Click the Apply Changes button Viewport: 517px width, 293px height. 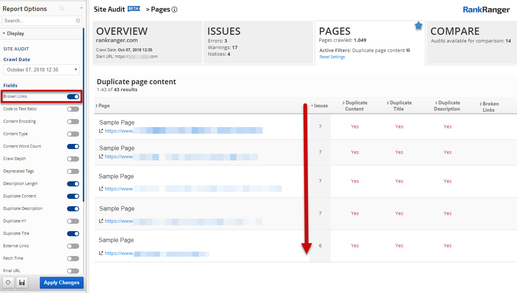click(x=62, y=283)
